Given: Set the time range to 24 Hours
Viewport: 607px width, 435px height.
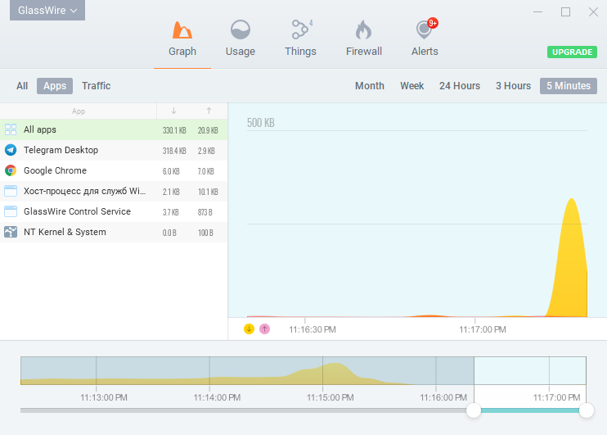Looking at the screenshot, I should tap(460, 86).
